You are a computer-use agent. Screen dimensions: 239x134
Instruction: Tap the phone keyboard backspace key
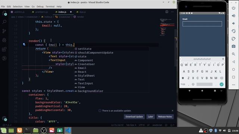(221, 78)
